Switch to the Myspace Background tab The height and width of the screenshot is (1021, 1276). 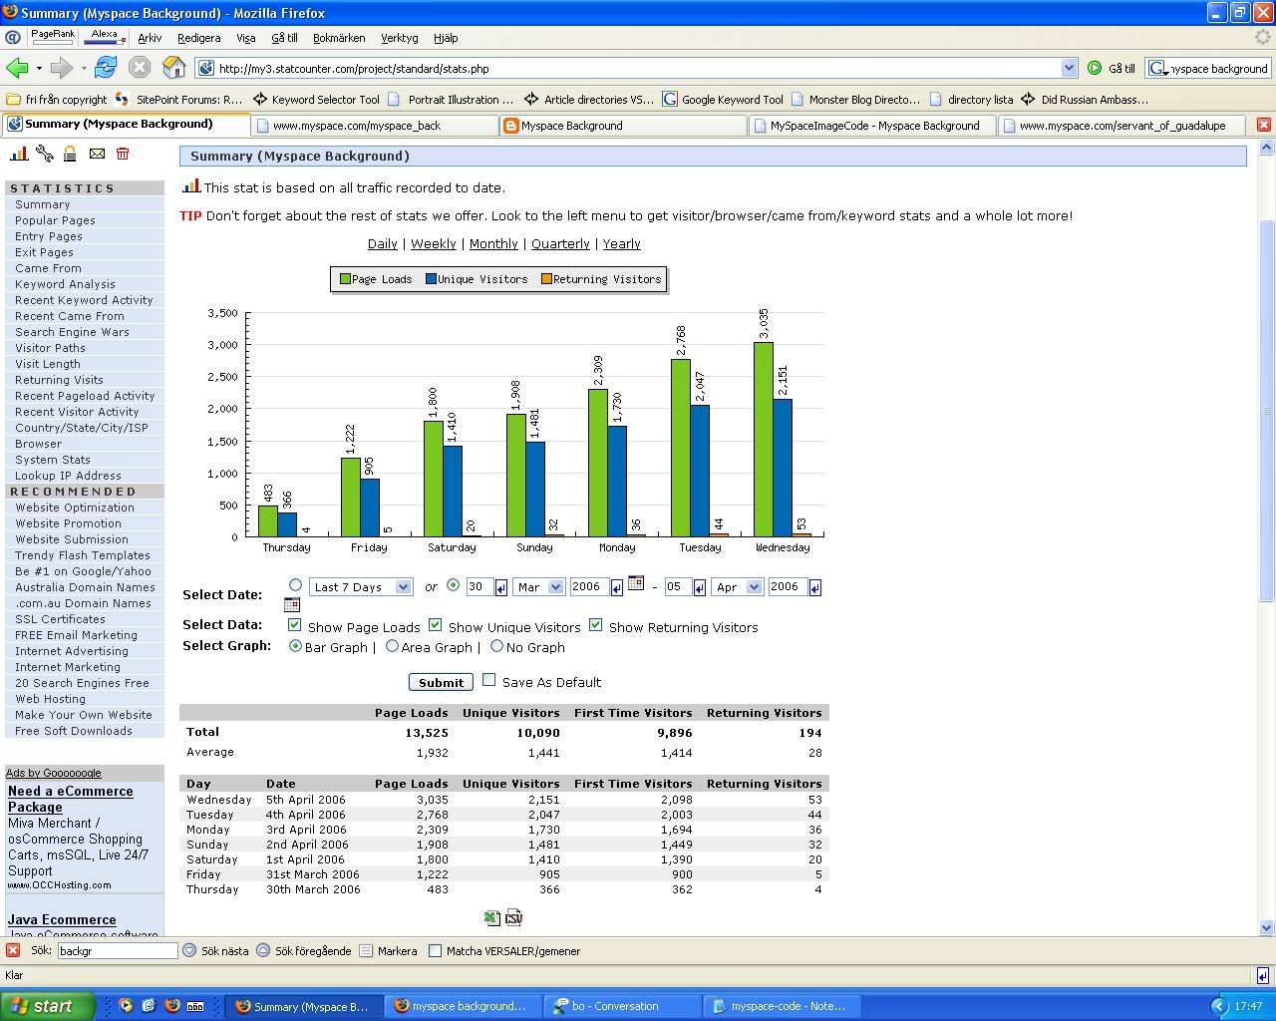pyautogui.click(x=623, y=126)
